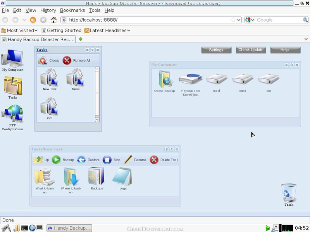
Task: Refresh the Tasks/New Task panel
Action: (x=167, y=149)
